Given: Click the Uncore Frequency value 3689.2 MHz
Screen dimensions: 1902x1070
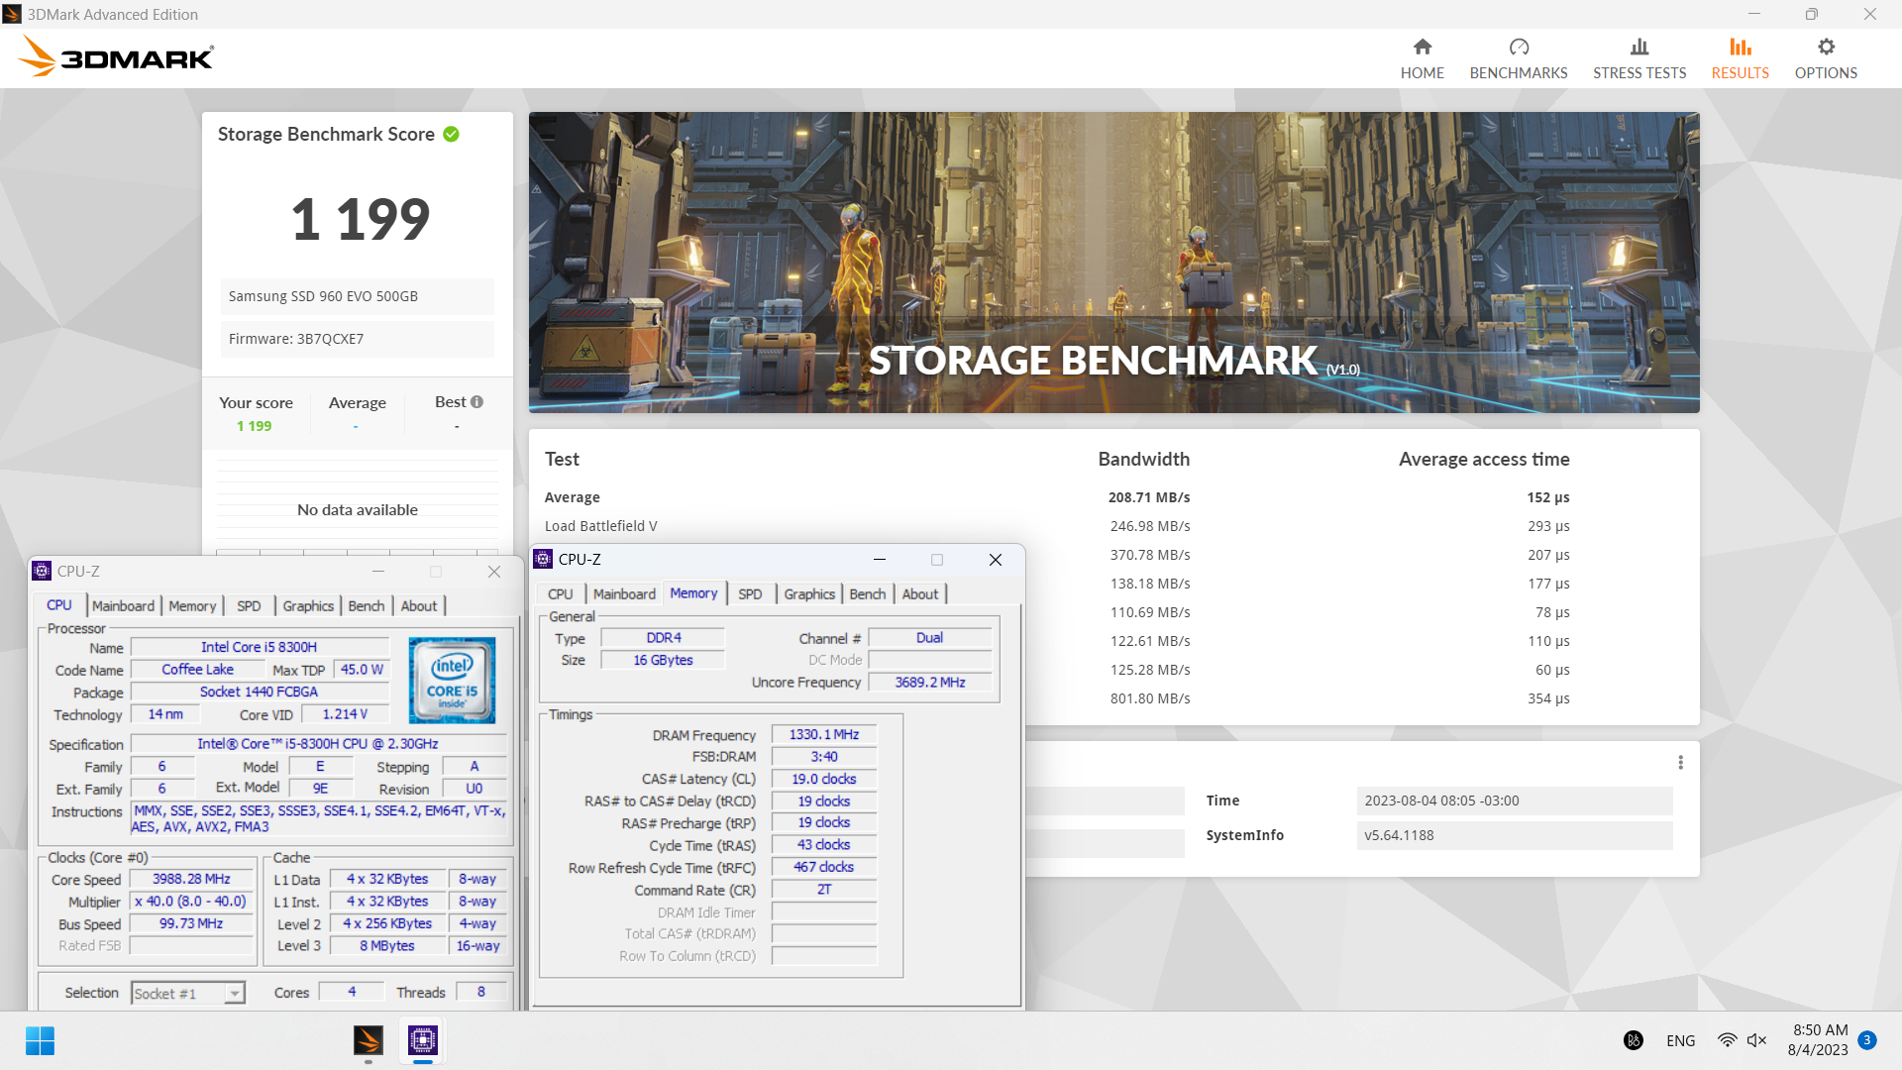Looking at the screenshot, I should click(930, 682).
